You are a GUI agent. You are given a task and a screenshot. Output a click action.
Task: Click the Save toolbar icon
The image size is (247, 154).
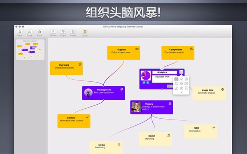(x=30, y=32)
